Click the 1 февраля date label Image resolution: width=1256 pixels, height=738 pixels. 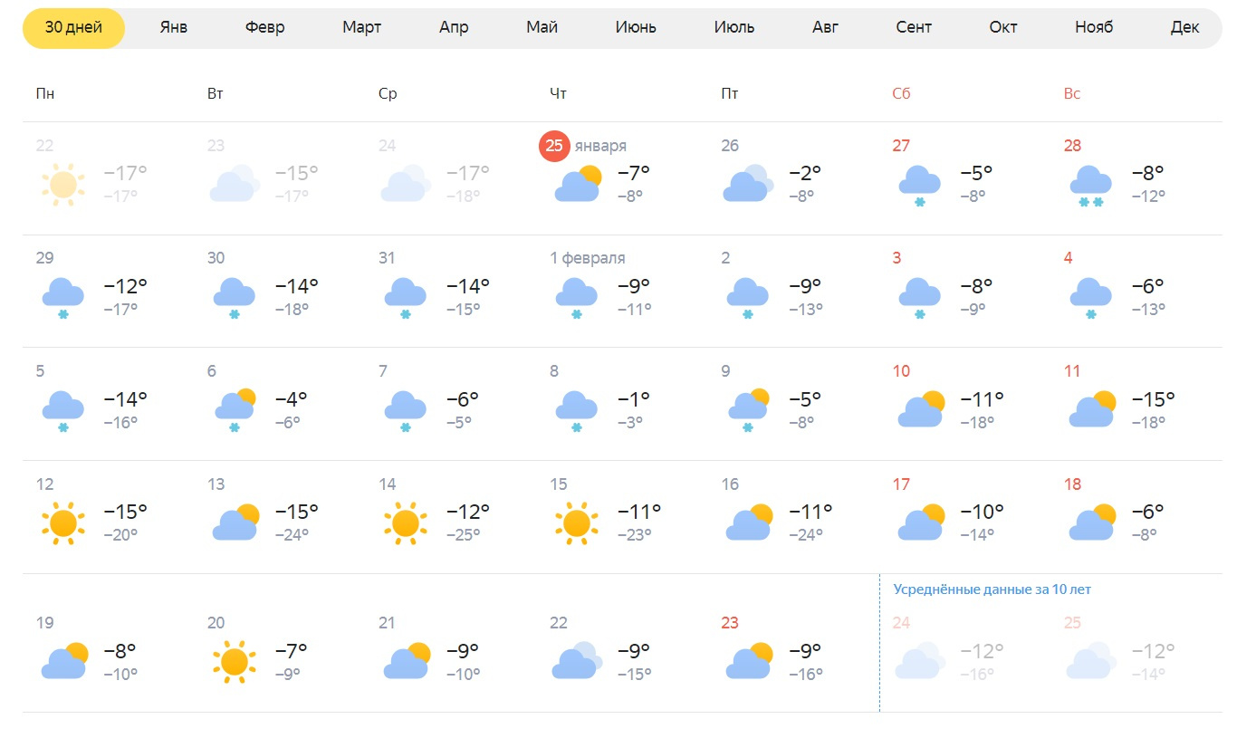pyautogui.click(x=587, y=258)
